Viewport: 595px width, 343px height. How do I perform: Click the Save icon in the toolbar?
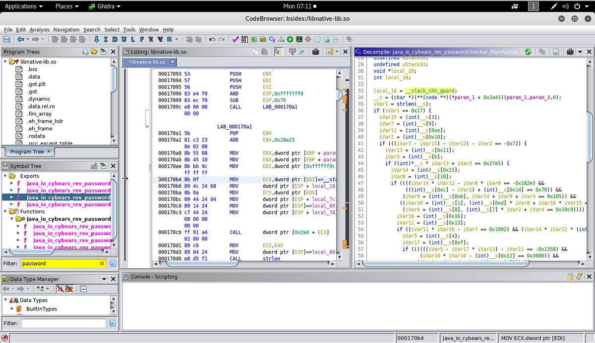[6, 39]
